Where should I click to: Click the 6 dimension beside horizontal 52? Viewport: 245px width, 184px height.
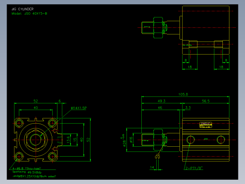[x=60, y=101]
